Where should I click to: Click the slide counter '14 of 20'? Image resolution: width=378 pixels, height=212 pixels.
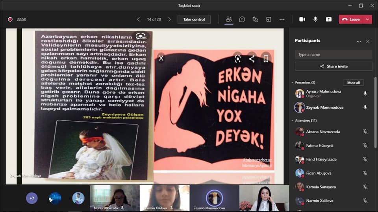click(154, 19)
